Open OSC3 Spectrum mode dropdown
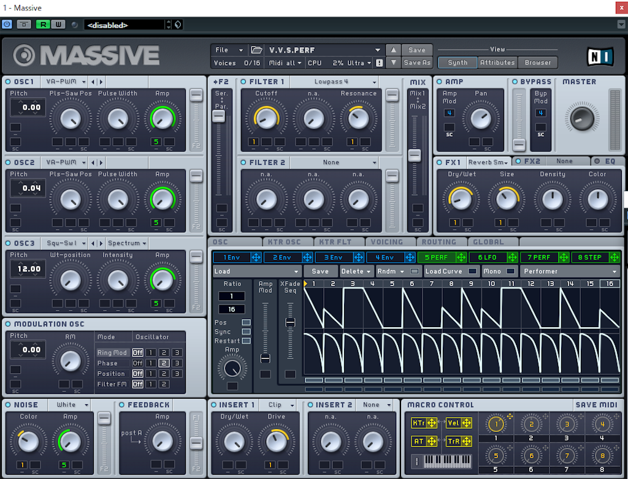Screen dimensions: 628x479 pyautogui.click(x=127, y=243)
